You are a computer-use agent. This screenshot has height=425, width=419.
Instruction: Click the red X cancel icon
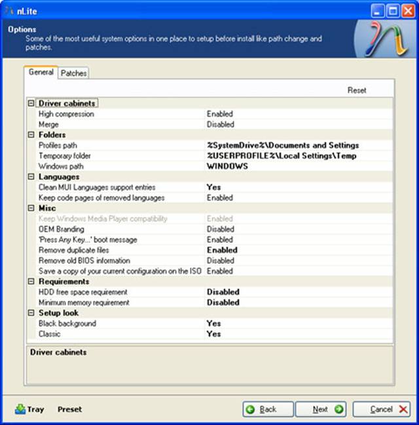click(403, 409)
